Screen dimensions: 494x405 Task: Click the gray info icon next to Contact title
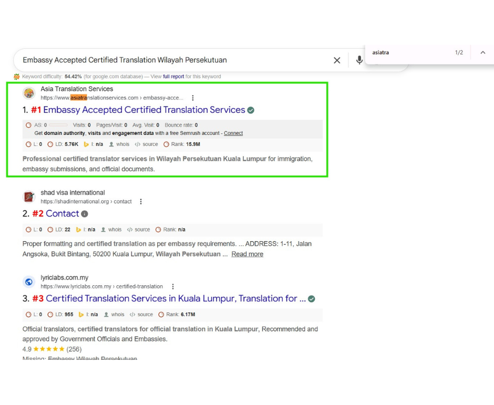pyautogui.click(x=85, y=214)
